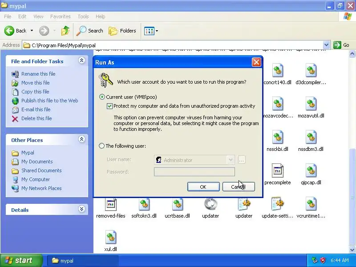This screenshot has height=267, width=356.
Task: Open Search in the toolbar
Action: (x=90, y=31)
